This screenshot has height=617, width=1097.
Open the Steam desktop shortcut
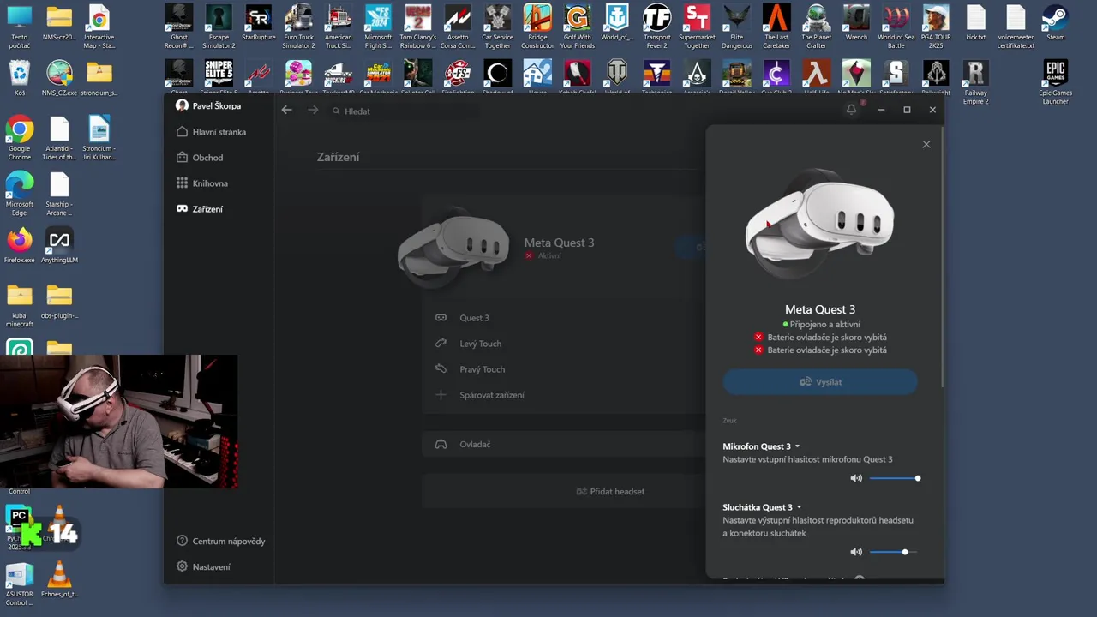pos(1055,23)
